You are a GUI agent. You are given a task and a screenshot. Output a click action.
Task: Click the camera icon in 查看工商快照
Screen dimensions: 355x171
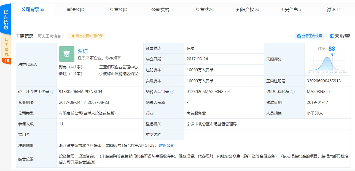[299, 36]
